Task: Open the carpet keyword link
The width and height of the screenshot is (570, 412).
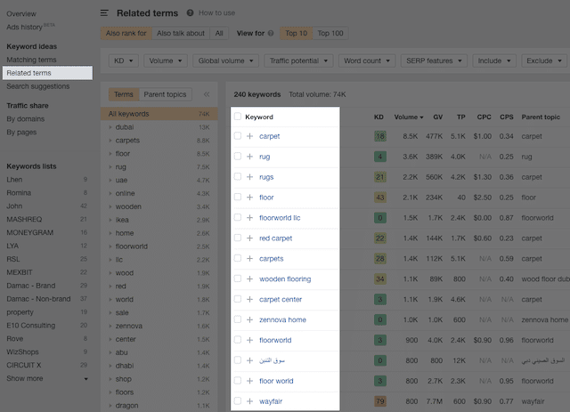Action: pos(269,136)
